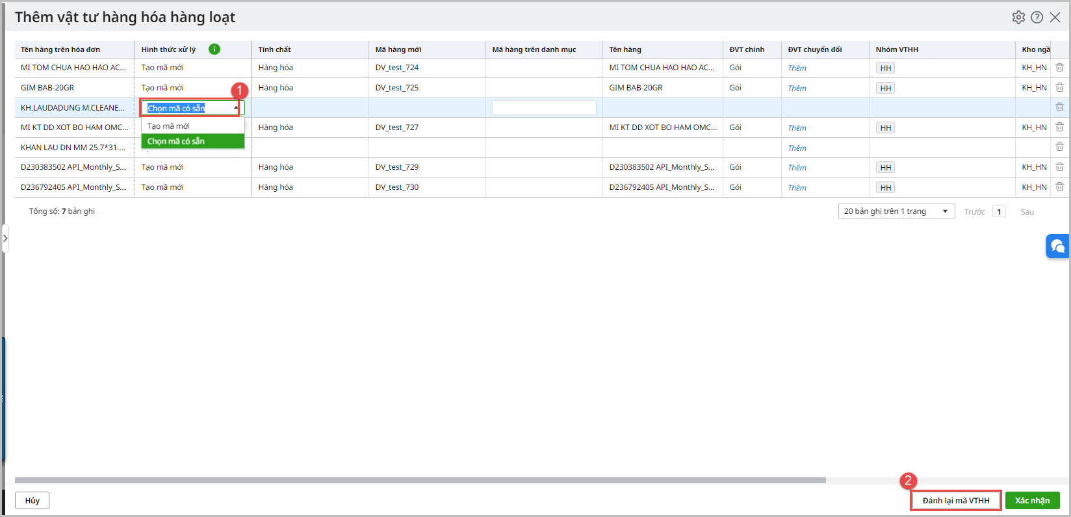The height and width of the screenshot is (517, 1071).
Task: Click the Mã hàng trên danh mục input field
Action: pyautogui.click(x=543, y=108)
